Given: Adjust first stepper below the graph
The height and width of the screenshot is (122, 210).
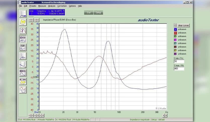Looking at the screenshot, I should point(31,115).
